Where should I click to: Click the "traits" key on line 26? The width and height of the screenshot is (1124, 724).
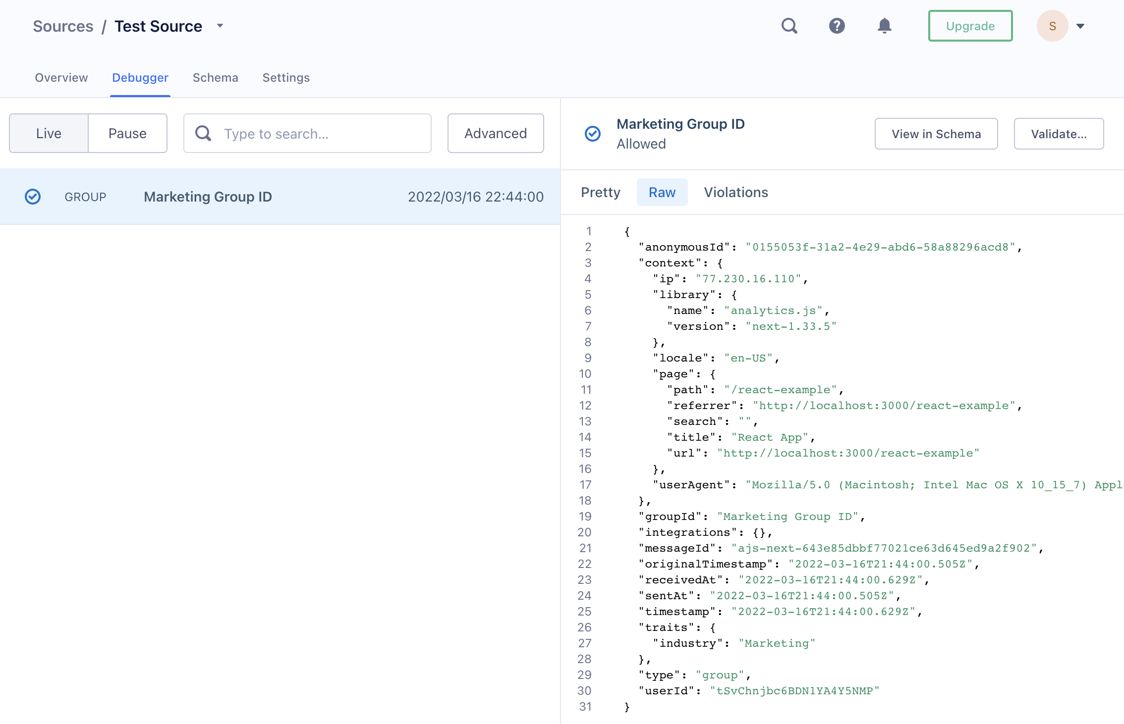click(666, 627)
